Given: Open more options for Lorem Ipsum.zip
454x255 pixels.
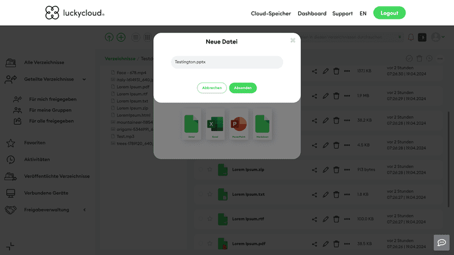Looking at the screenshot, I should click(x=347, y=170).
